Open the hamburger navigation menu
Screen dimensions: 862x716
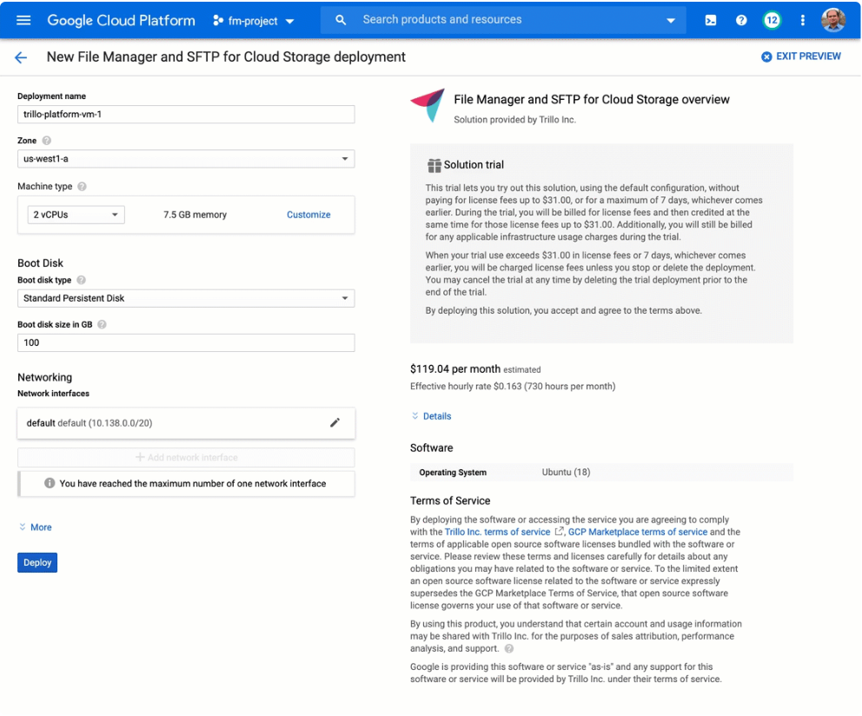(23, 20)
